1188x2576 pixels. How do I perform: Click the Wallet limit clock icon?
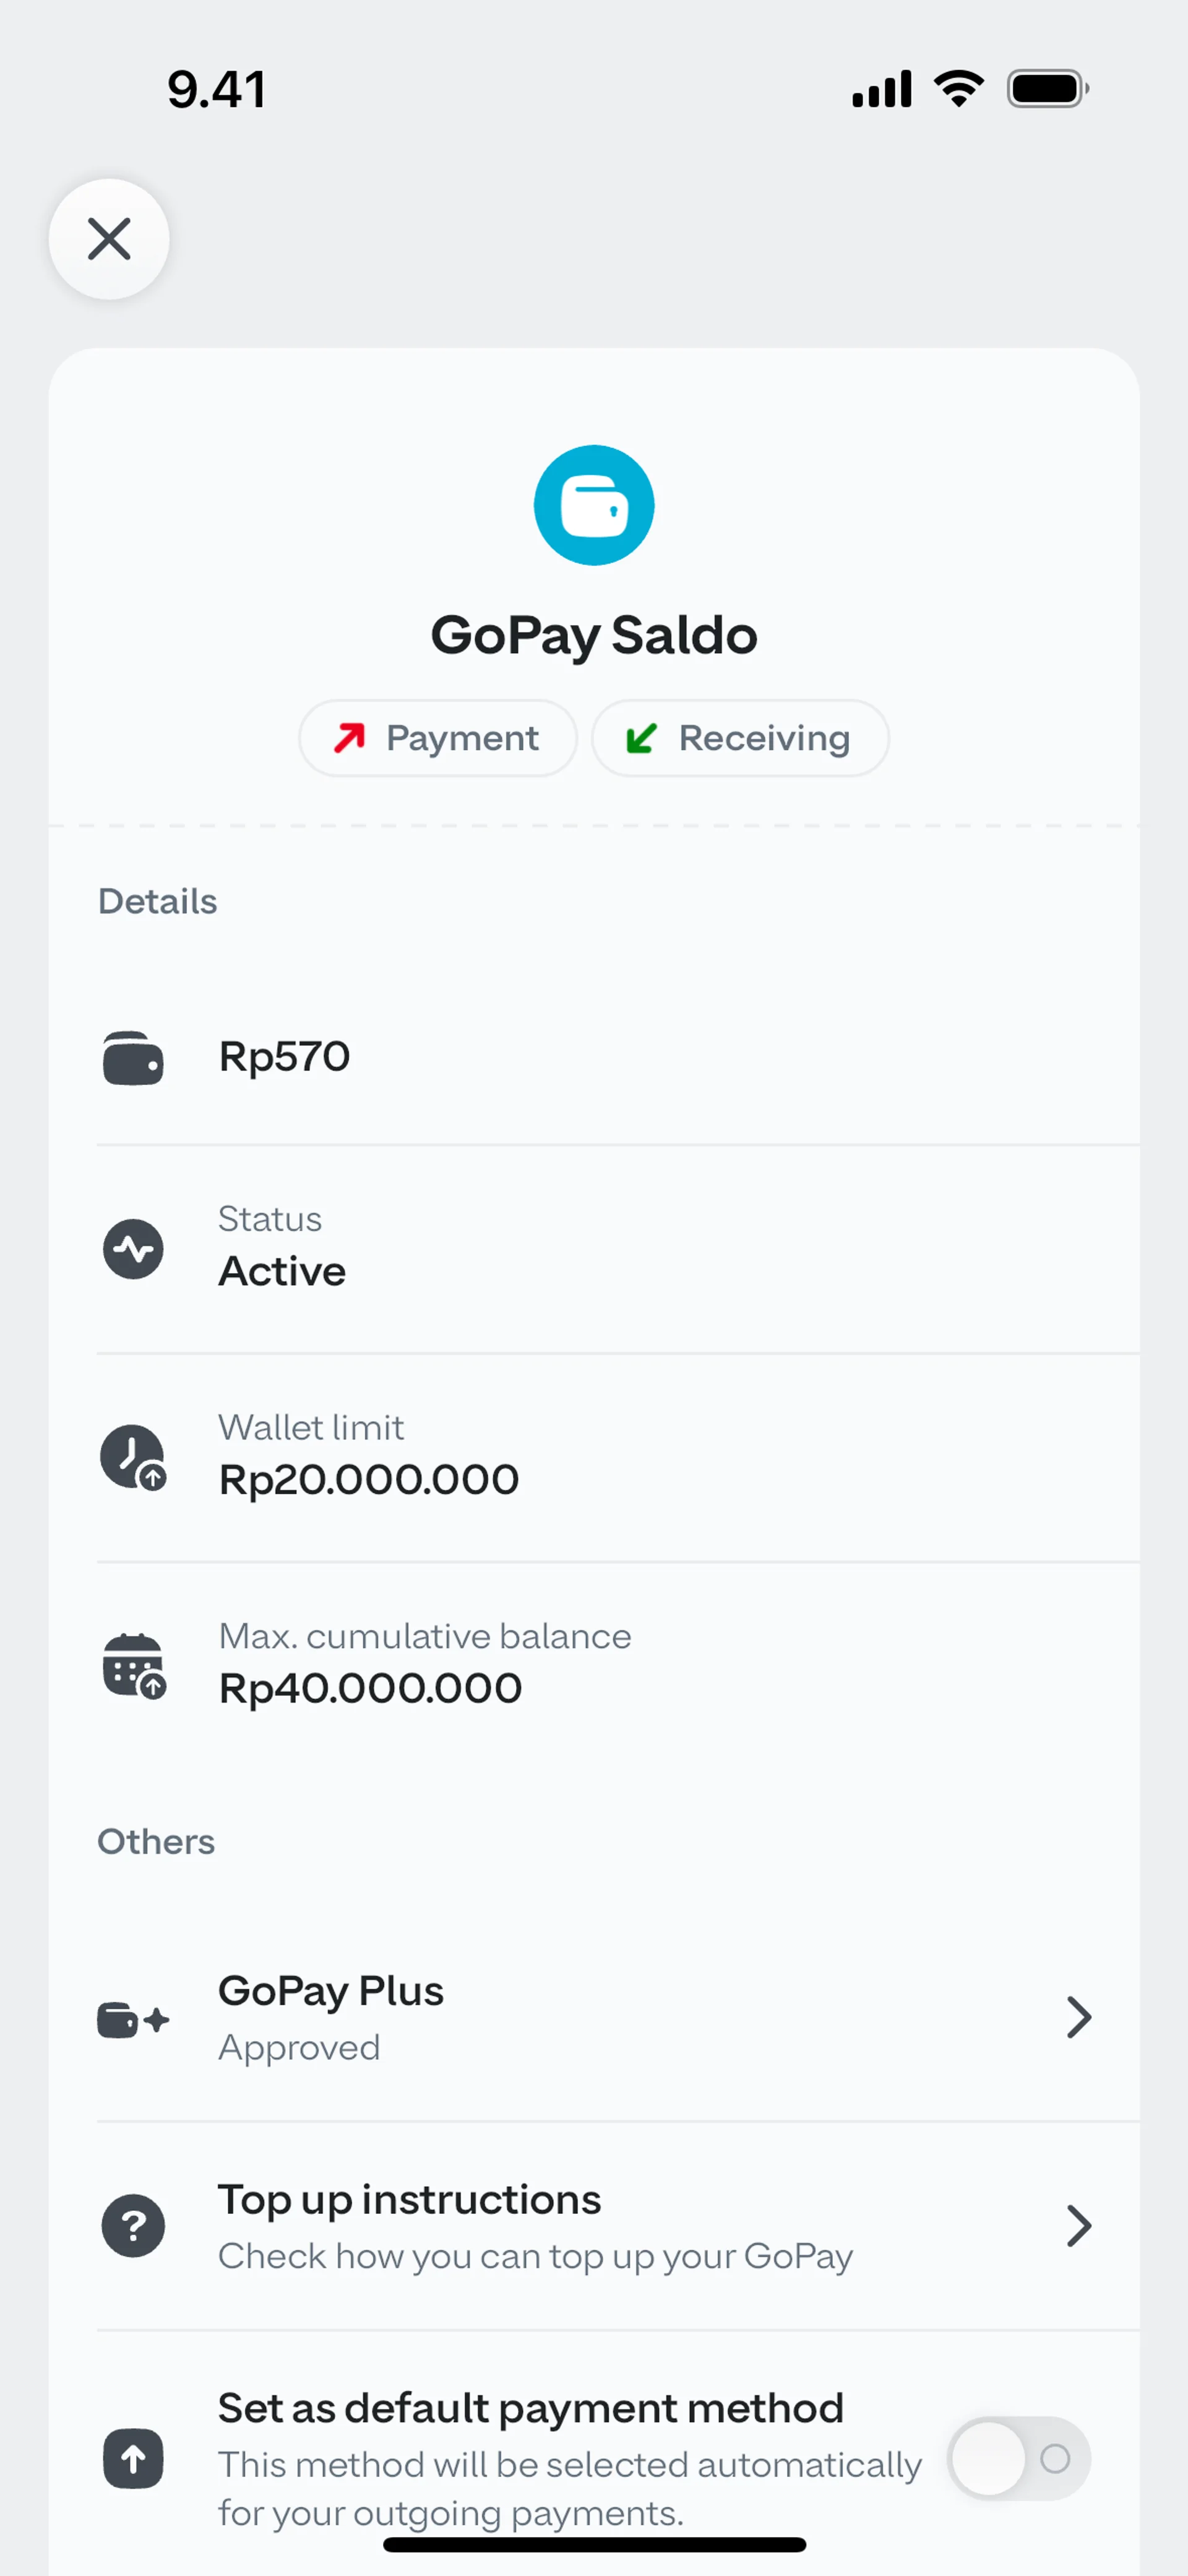133,1457
